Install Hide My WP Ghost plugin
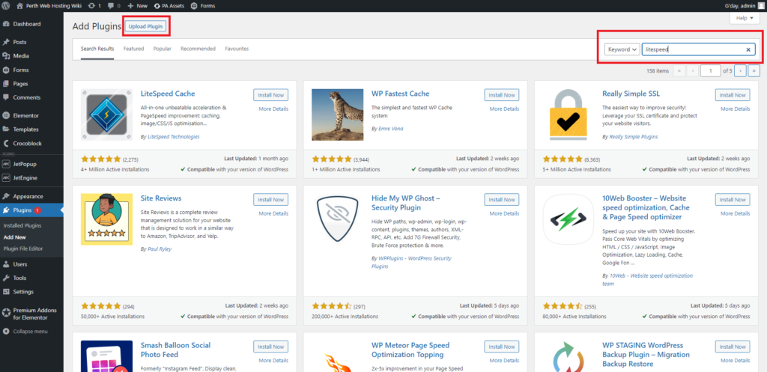 click(x=501, y=199)
